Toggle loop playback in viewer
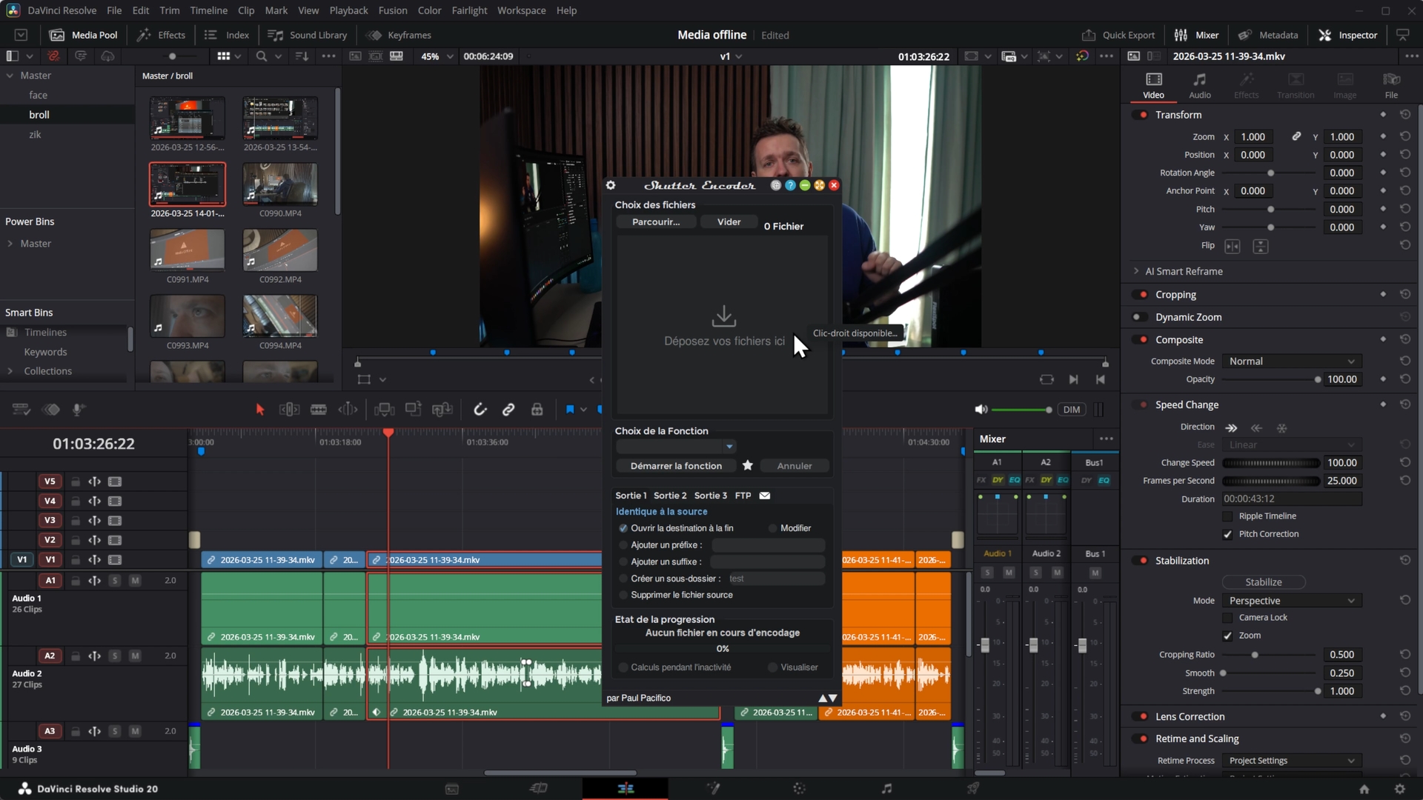The width and height of the screenshot is (1423, 800). coord(1046,379)
